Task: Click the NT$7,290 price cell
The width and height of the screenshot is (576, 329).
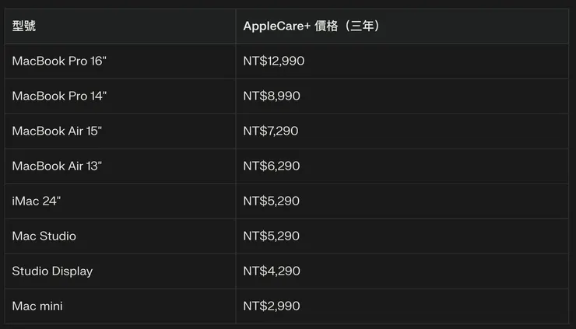Action: tap(270, 131)
